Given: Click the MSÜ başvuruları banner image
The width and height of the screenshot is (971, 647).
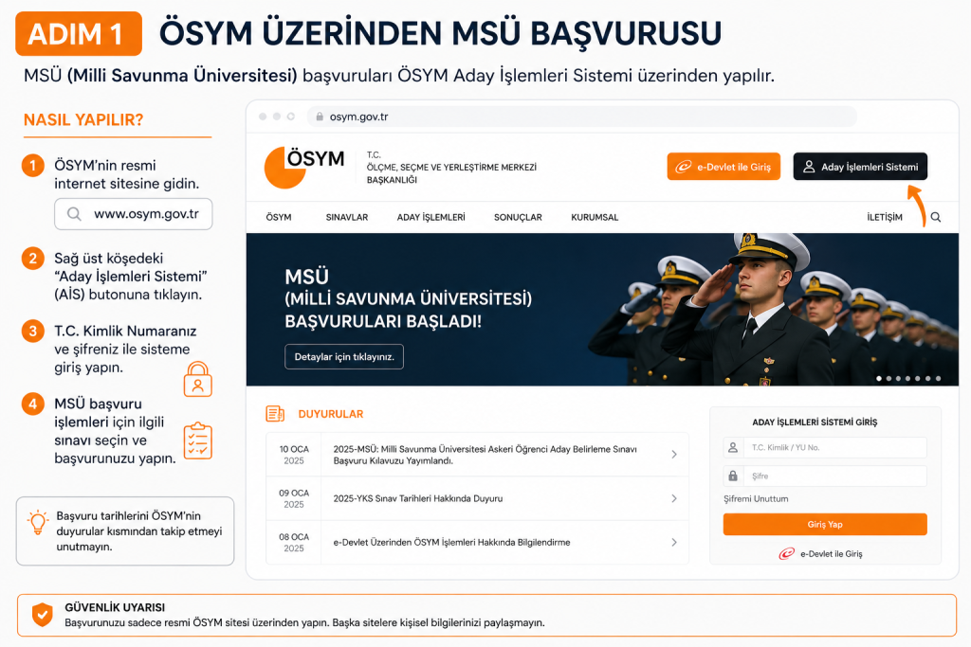Looking at the screenshot, I should [x=602, y=309].
